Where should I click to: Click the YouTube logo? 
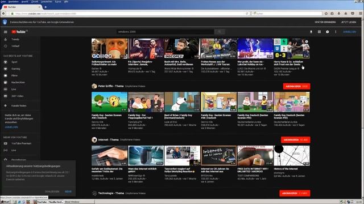point(19,32)
